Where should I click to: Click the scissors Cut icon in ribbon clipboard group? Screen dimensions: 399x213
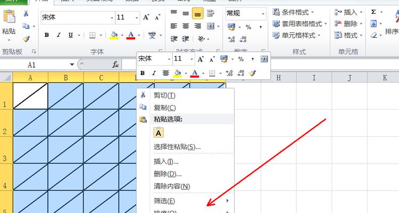click(x=26, y=13)
